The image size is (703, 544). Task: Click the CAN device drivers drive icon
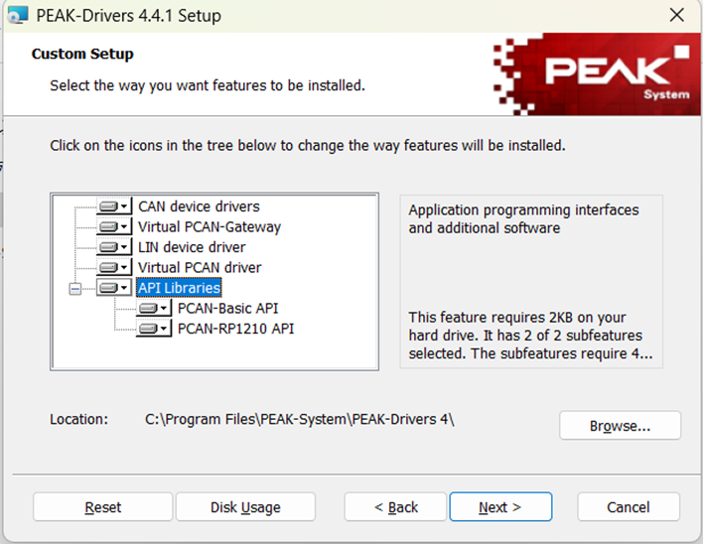[114, 206]
